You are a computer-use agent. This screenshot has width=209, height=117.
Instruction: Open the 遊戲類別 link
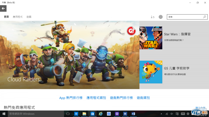[143, 98]
